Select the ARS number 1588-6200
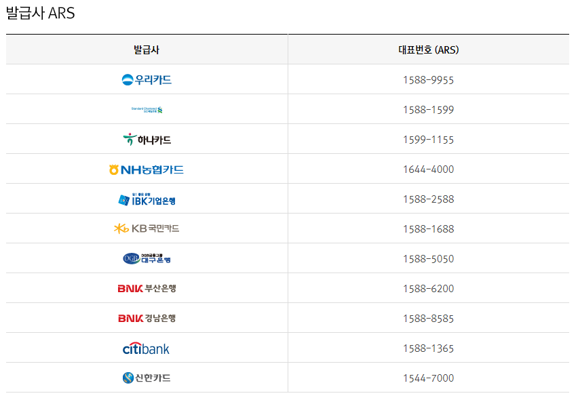This screenshot has height=402, width=578. (x=428, y=289)
